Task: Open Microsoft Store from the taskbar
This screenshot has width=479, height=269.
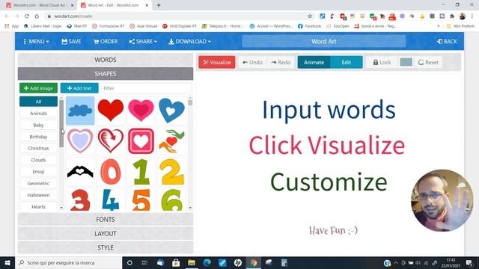Action: [x=176, y=262]
